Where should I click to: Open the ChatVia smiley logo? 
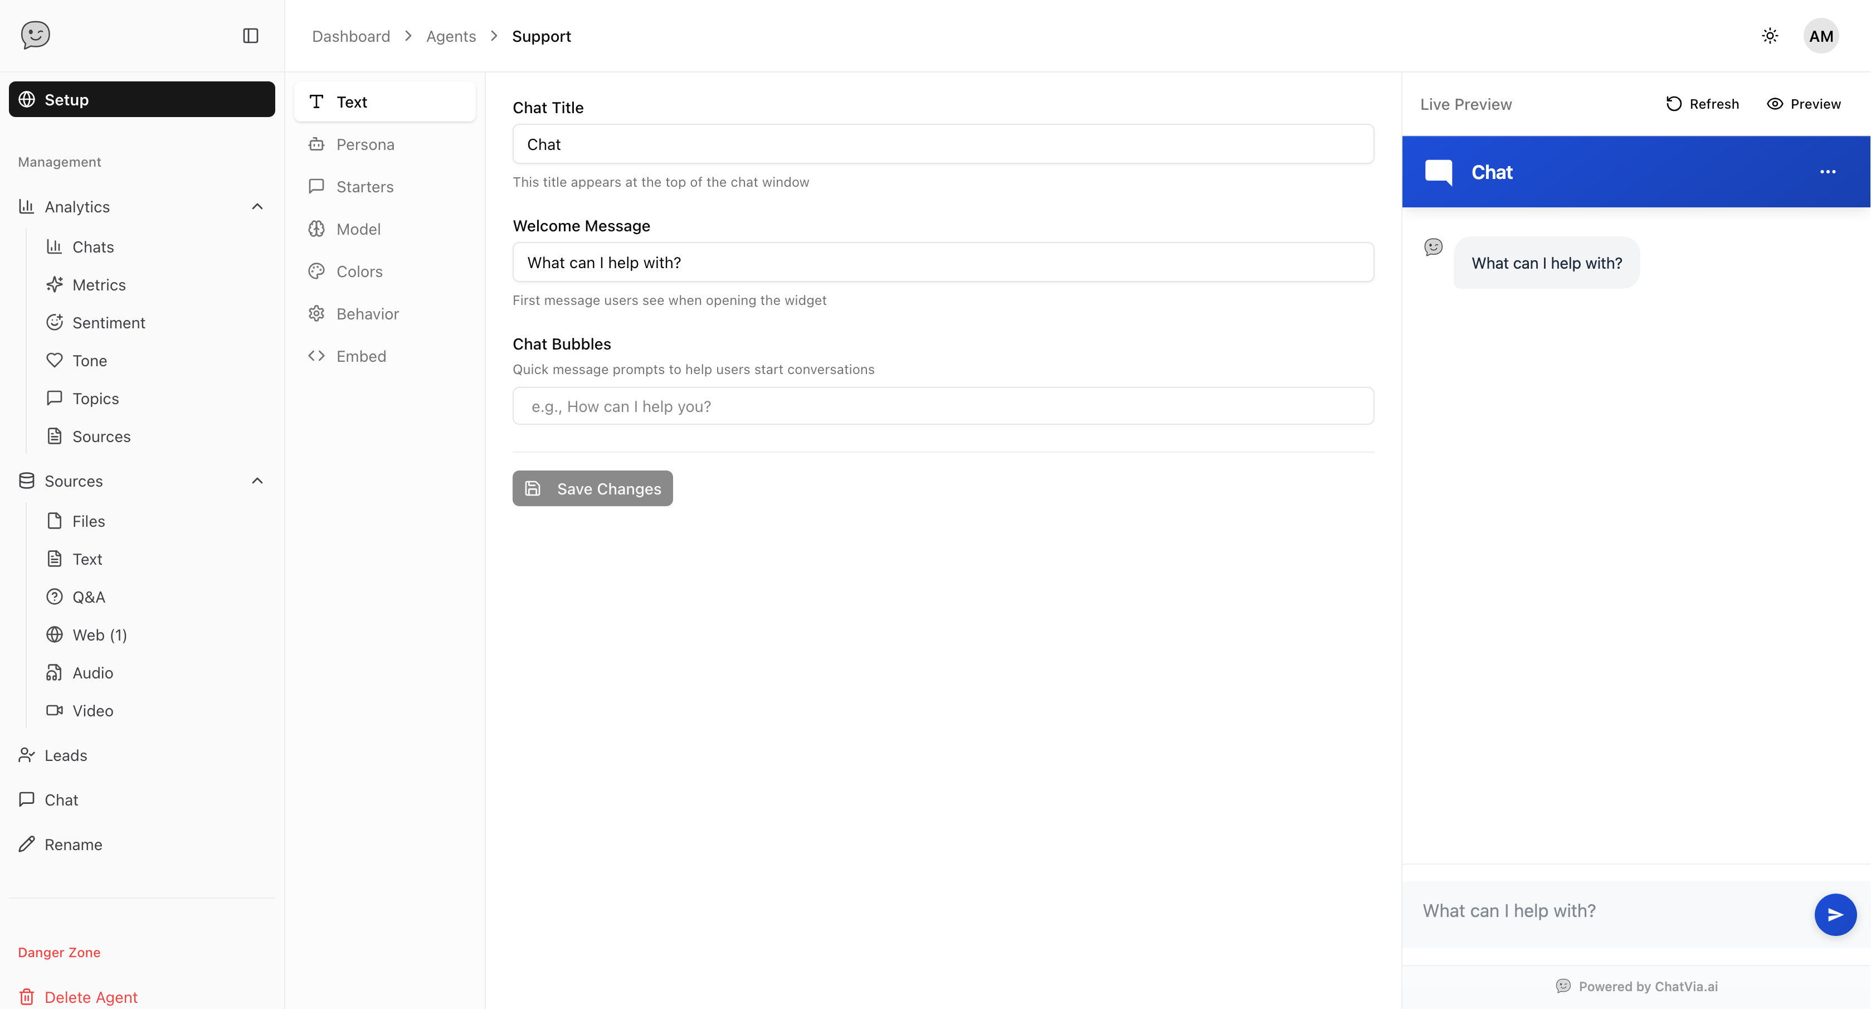tap(35, 35)
